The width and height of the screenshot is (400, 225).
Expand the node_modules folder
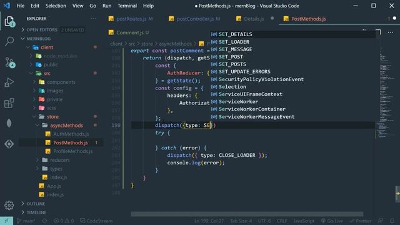60,56
